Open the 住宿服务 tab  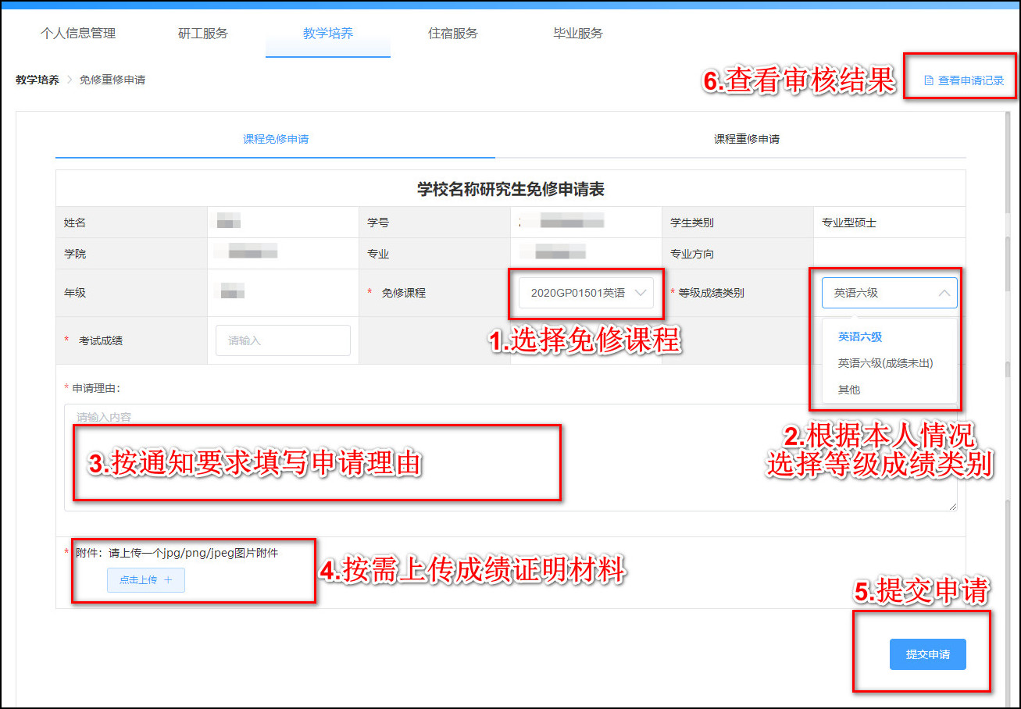453,34
